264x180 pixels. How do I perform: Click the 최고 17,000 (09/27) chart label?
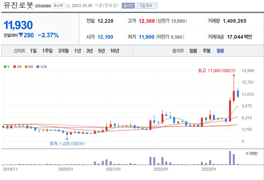pos(216,71)
